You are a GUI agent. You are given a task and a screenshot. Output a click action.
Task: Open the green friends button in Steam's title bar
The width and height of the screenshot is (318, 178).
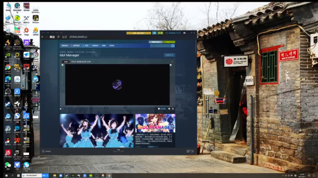[160, 33]
